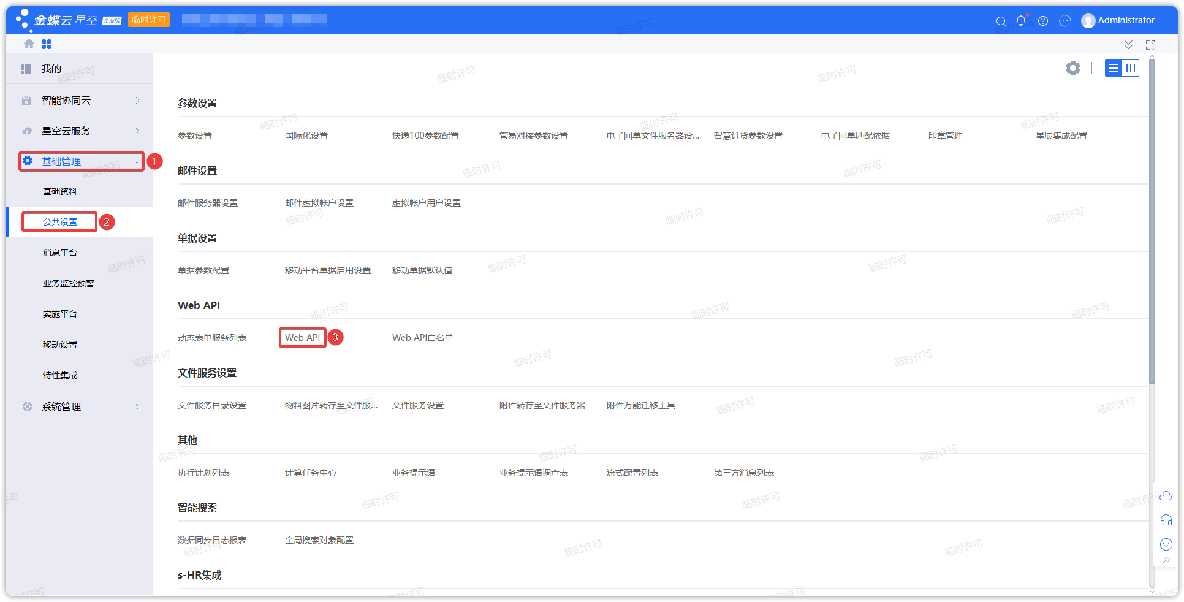Click the search magnifier icon in header

pyautogui.click(x=1001, y=21)
